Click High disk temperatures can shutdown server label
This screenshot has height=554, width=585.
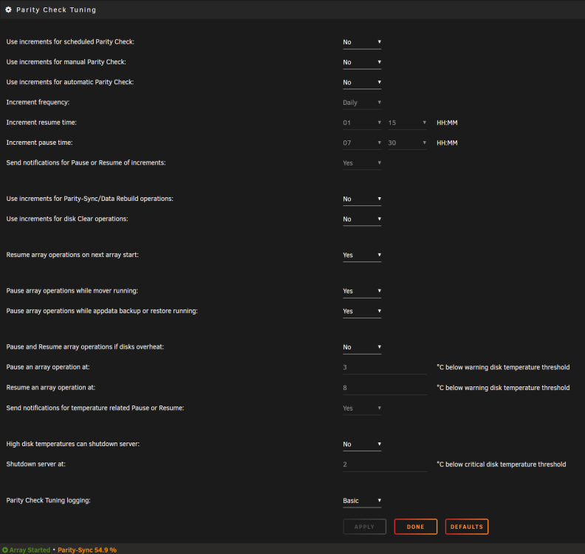(x=72, y=444)
